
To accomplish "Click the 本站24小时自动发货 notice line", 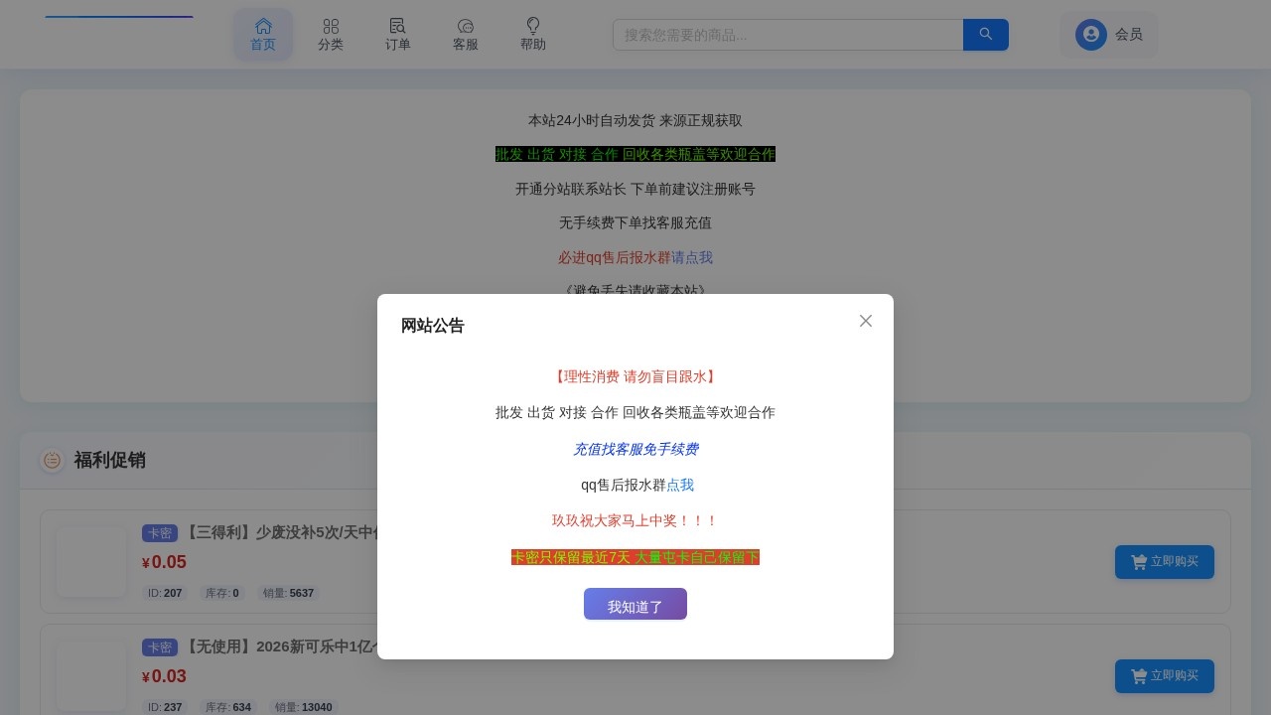I will (x=635, y=120).
